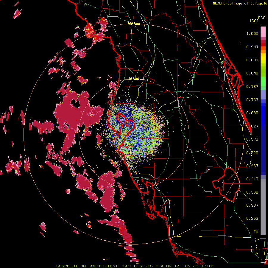This screenshot has height=268, width=268.
Task: Click the 13:05 timestamp in caption
Action: point(208,266)
